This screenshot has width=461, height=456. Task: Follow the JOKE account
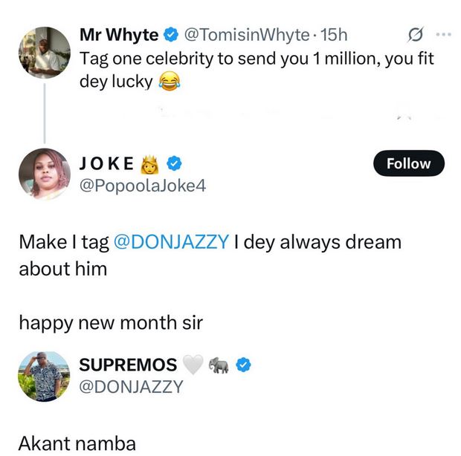pyautogui.click(x=408, y=163)
